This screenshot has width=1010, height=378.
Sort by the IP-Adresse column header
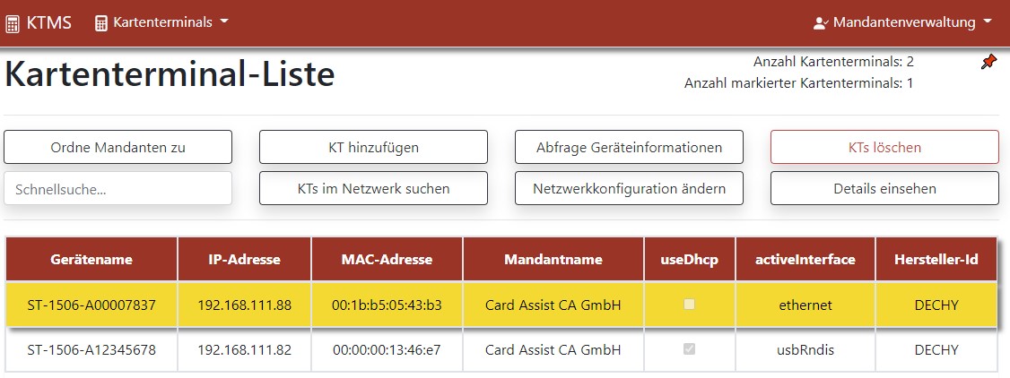click(245, 260)
